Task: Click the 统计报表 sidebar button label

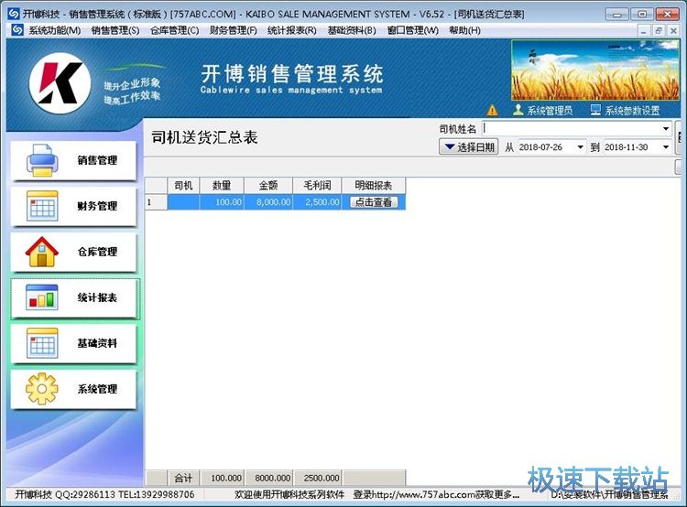Action: (97, 297)
